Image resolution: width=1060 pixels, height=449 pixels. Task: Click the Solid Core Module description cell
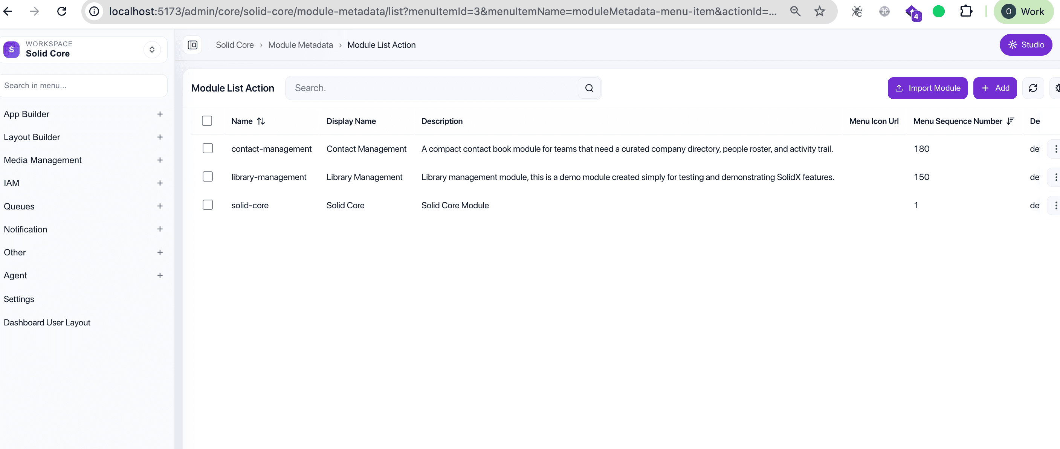tap(455, 205)
